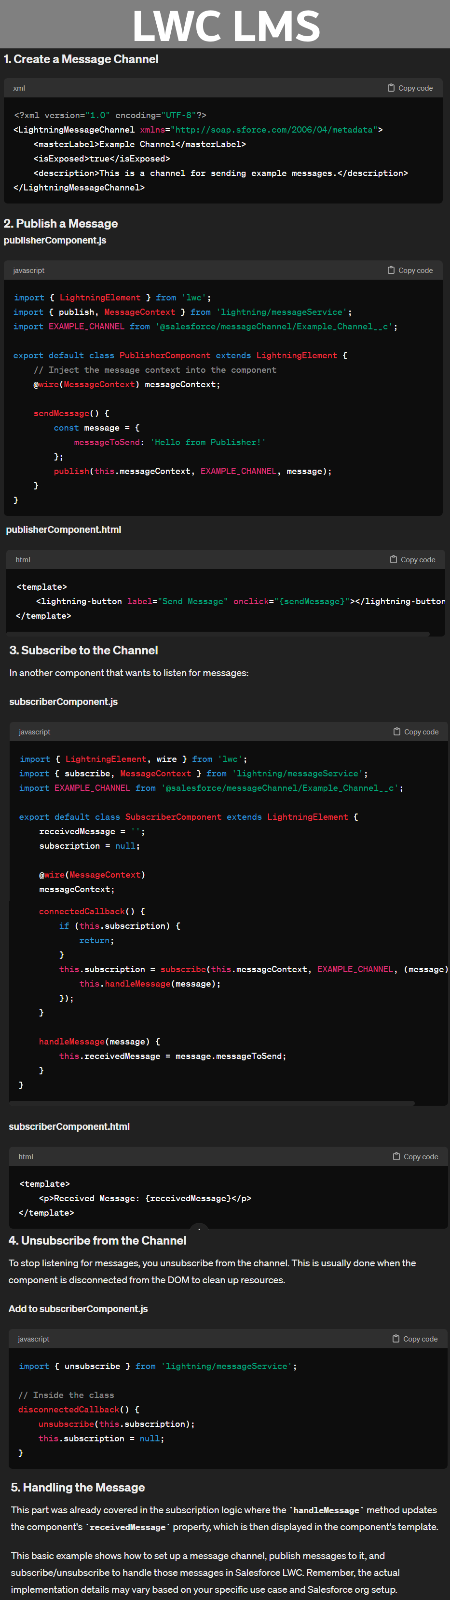Click the horizontal scrollbar below the subscriber javascript code
The height and width of the screenshot is (1600, 450).
(x=212, y=1102)
